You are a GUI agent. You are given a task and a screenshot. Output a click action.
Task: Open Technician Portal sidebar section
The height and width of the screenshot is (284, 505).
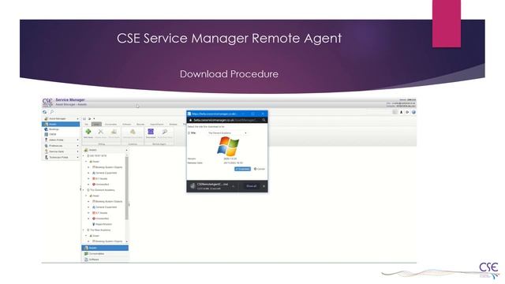[x=61, y=157]
